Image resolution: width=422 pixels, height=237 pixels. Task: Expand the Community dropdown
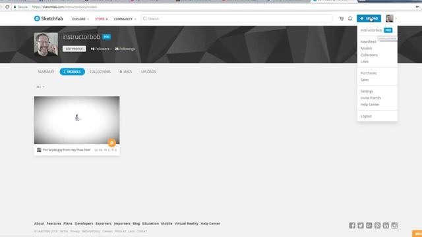click(125, 19)
